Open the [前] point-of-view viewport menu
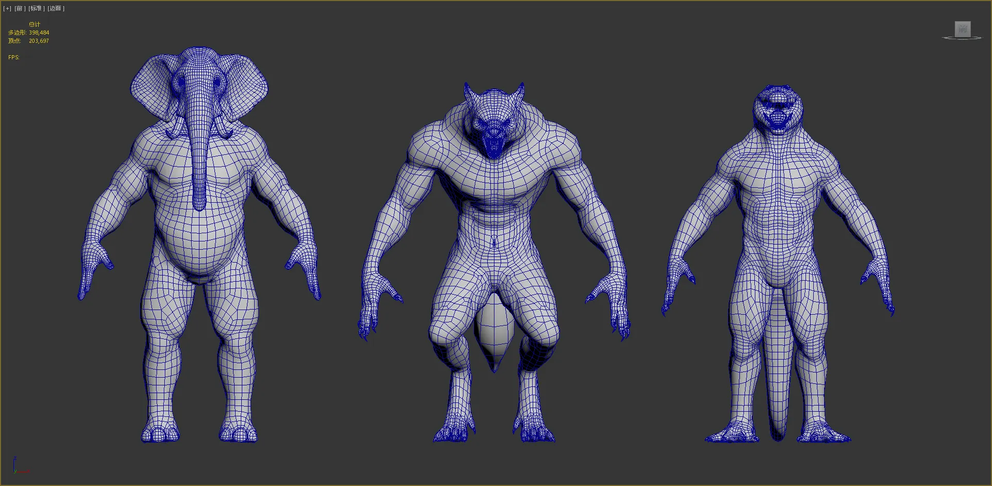 (x=20, y=8)
